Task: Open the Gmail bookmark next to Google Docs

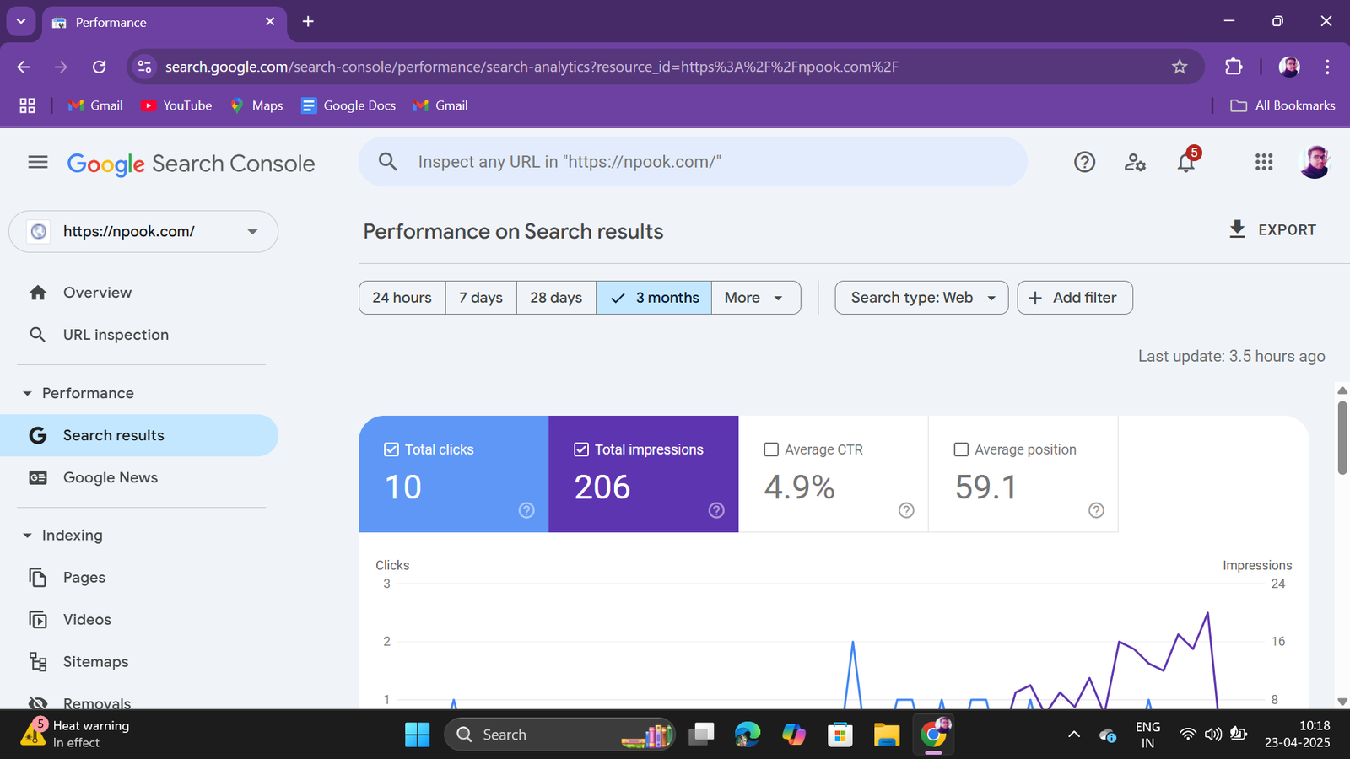Action: pyautogui.click(x=440, y=105)
